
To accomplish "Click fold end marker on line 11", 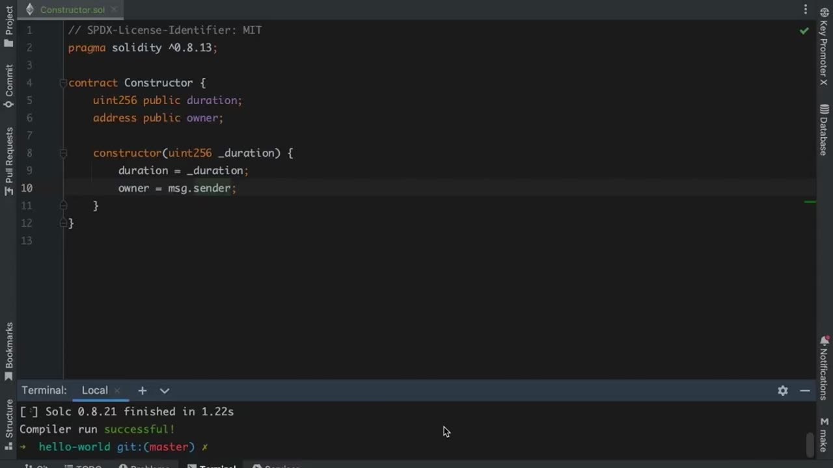I will (63, 205).
